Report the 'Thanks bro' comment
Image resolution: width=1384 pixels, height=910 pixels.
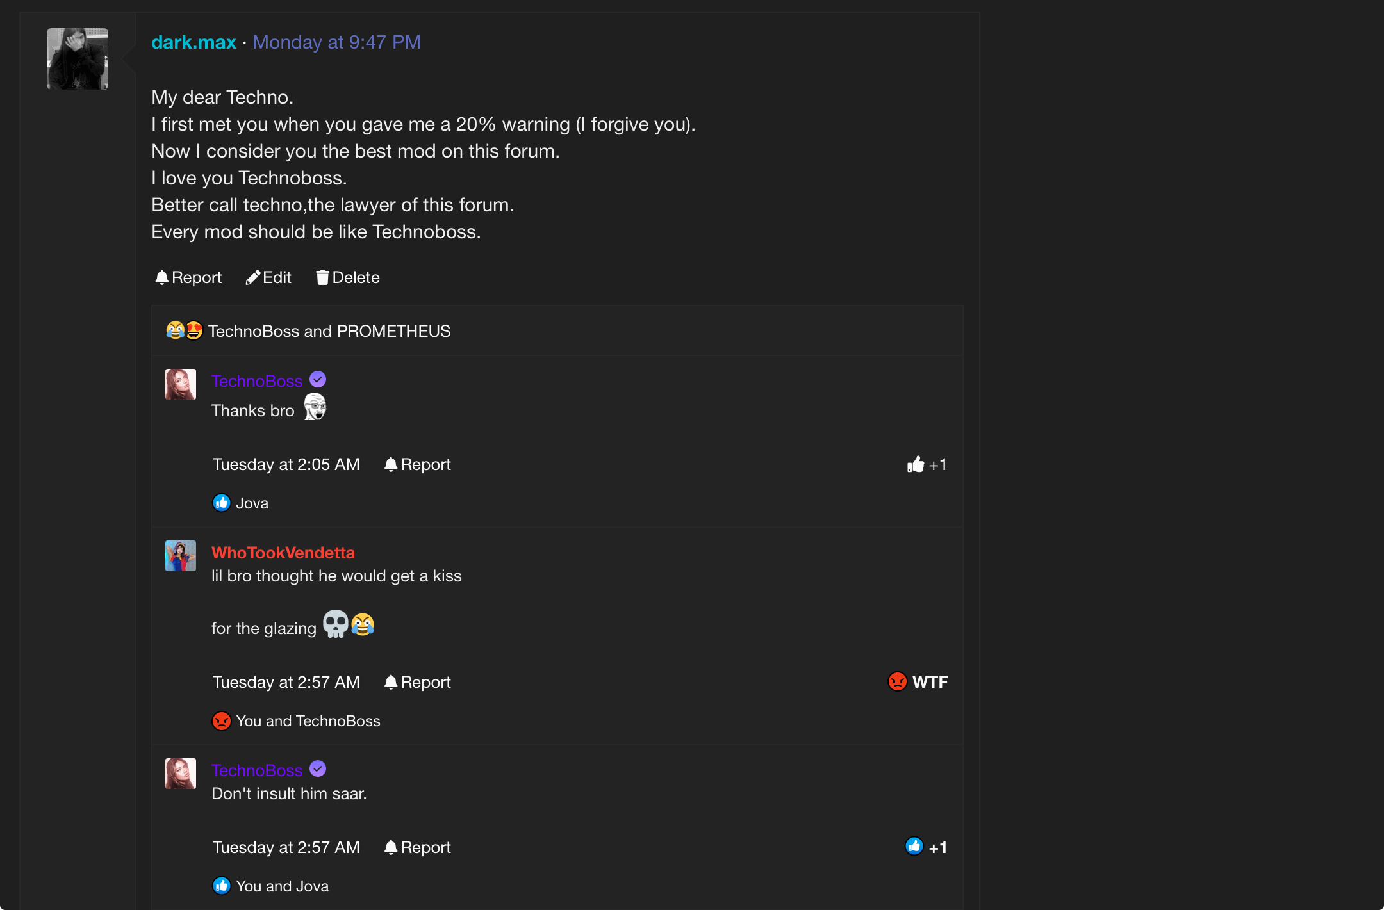pos(418,464)
